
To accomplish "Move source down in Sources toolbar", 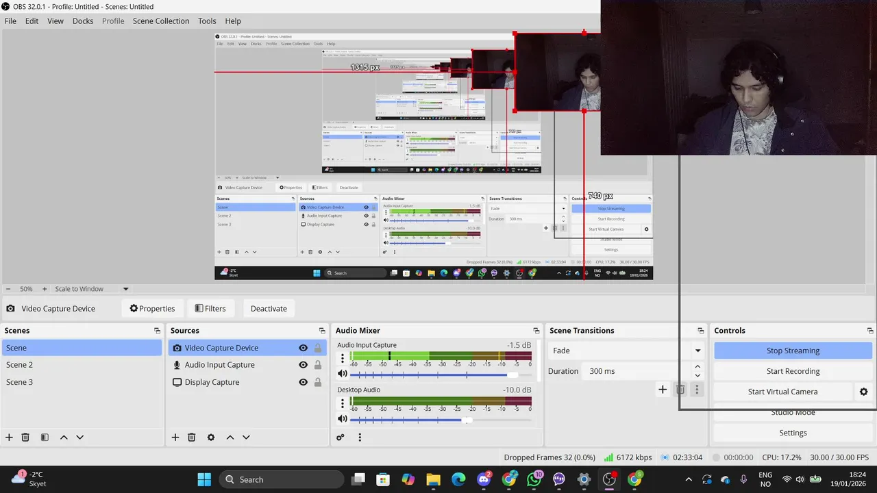I will (246, 438).
